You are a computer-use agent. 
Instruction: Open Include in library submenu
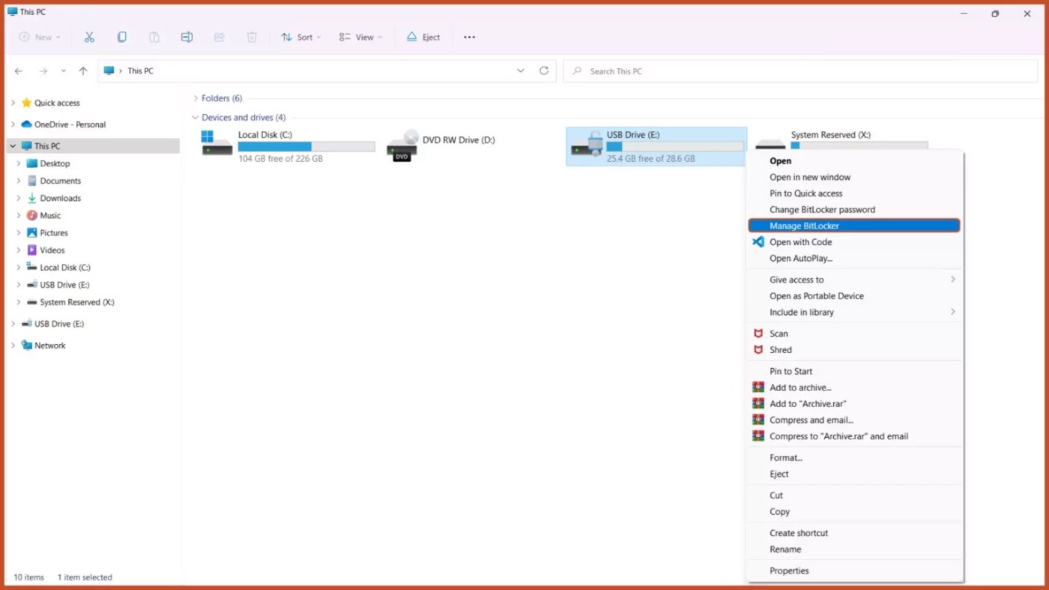pos(854,313)
